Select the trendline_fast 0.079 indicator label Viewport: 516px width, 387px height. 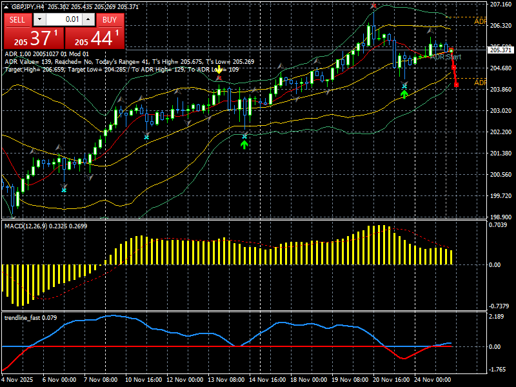click(30, 317)
